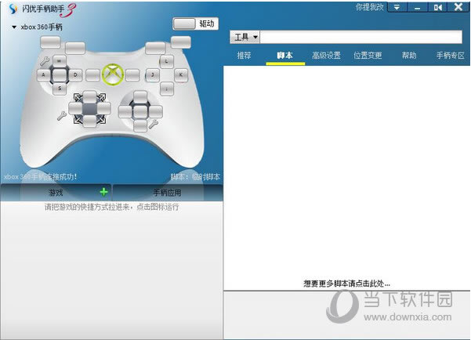471x340 pixels.
Task: Click the wrench icon beside the right stick
Action: [x=153, y=121]
